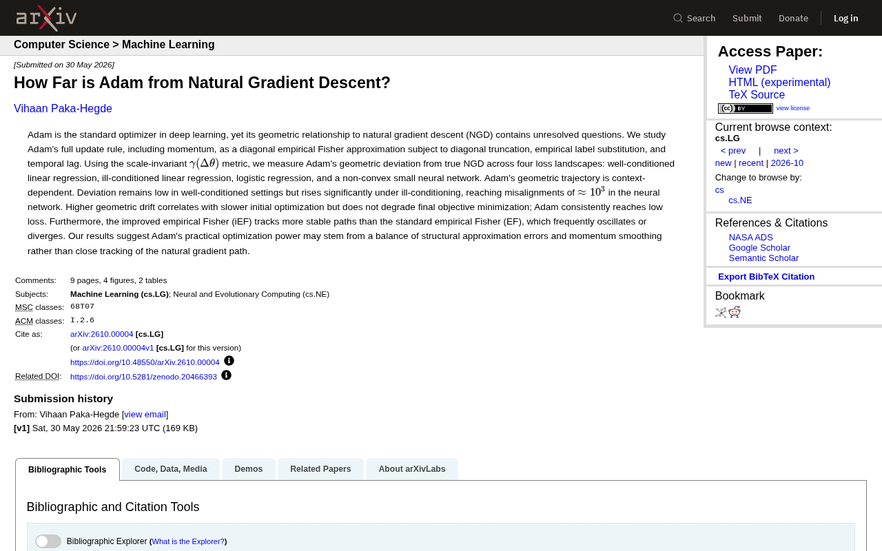
Task: Switch to About arXivLabs tab
Action: click(x=412, y=469)
